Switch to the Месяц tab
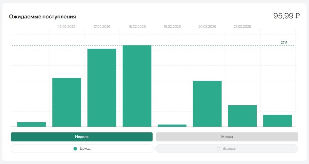Screen dimensions: 309x164 point(227,137)
